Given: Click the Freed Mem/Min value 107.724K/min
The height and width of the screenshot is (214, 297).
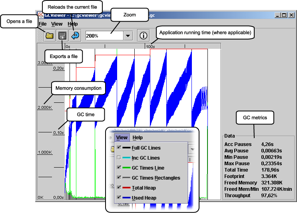Looking at the screenshot, I should [x=277, y=189].
